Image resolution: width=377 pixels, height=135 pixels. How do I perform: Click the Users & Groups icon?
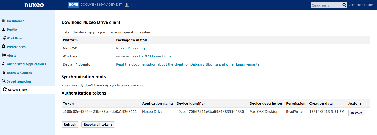(x=4, y=72)
